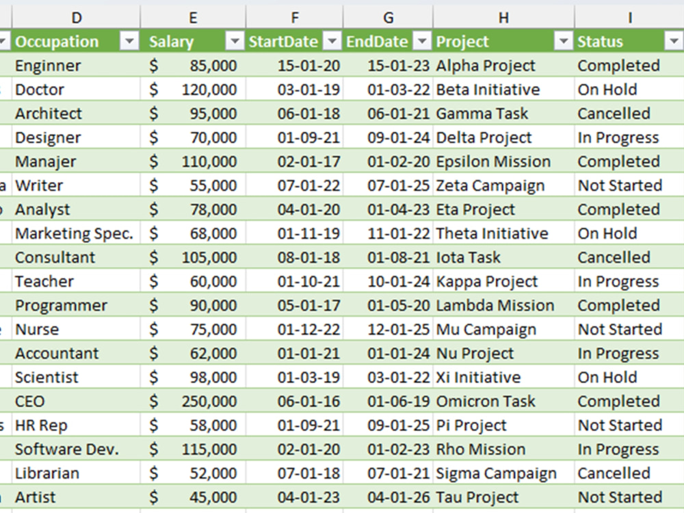684x513 pixels.
Task: Select start date 15-01-20
Action: point(294,66)
